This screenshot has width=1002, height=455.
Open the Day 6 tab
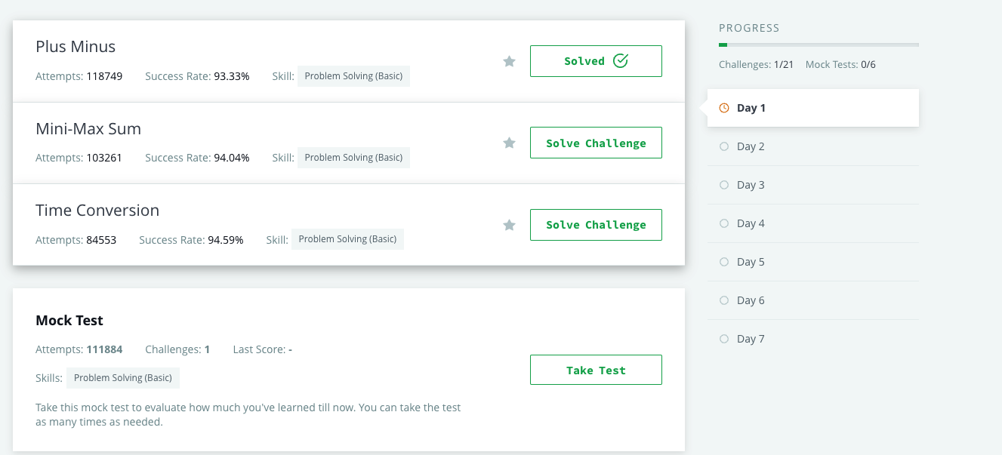tap(812, 300)
